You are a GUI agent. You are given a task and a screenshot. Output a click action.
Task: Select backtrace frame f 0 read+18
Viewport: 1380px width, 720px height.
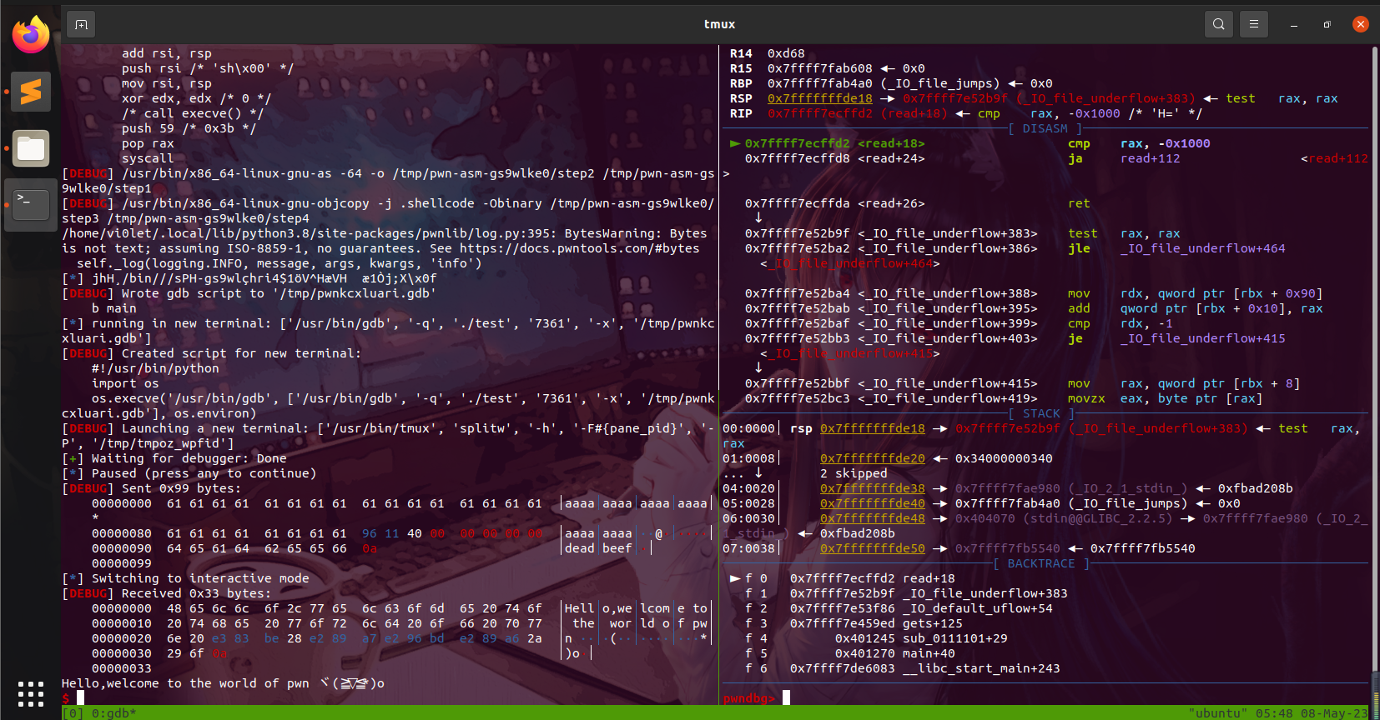[x=843, y=578]
